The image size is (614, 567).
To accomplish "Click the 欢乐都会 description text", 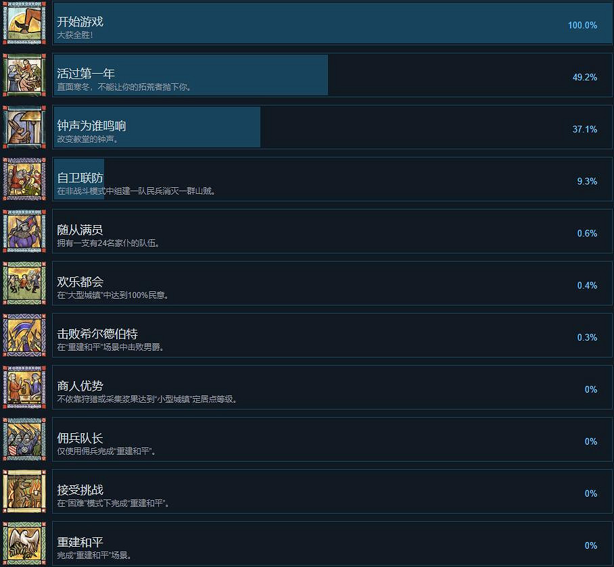I will pyautogui.click(x=113, y=295).
